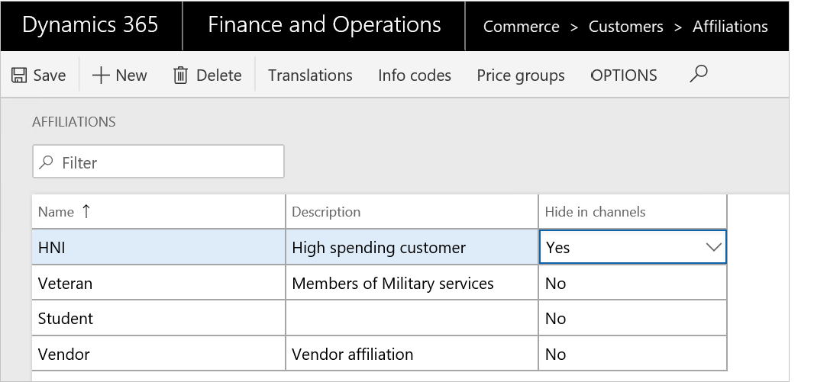Click the Name column sort arrow
This screenshot has width=814, height=382.
86,211
